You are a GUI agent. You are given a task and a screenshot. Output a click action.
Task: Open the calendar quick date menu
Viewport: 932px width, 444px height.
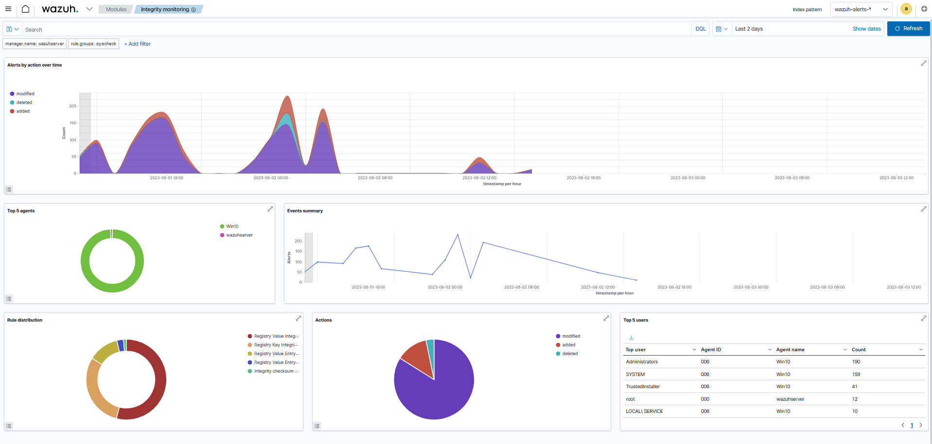coord(721,29)
